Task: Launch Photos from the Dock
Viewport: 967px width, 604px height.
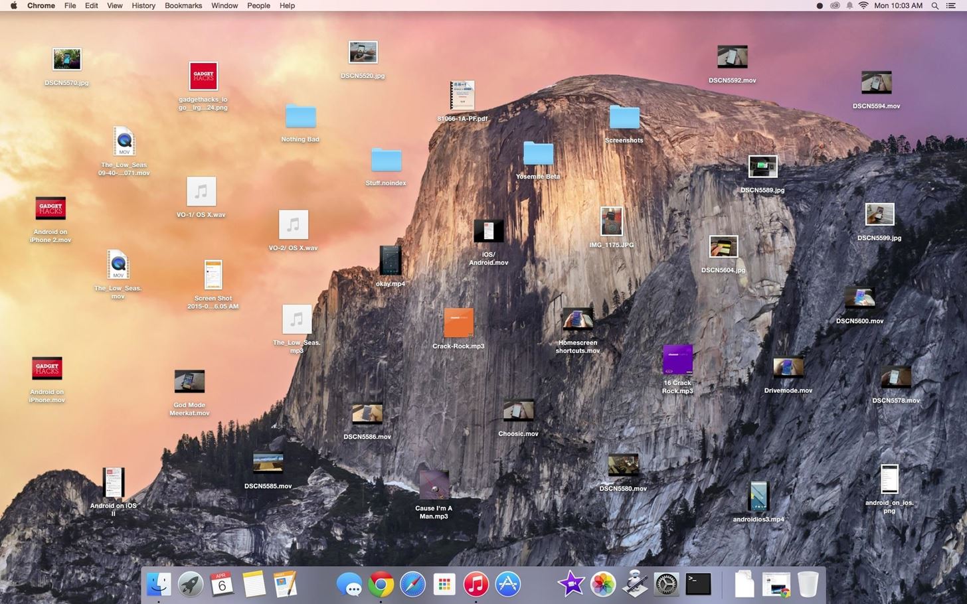Action: click(x=602, y=584)
